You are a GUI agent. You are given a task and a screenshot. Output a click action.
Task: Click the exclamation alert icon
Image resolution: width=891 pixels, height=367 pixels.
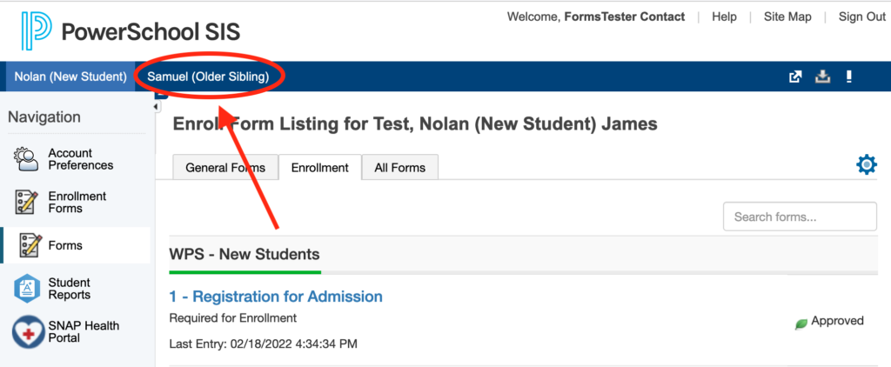click(848, 77)
